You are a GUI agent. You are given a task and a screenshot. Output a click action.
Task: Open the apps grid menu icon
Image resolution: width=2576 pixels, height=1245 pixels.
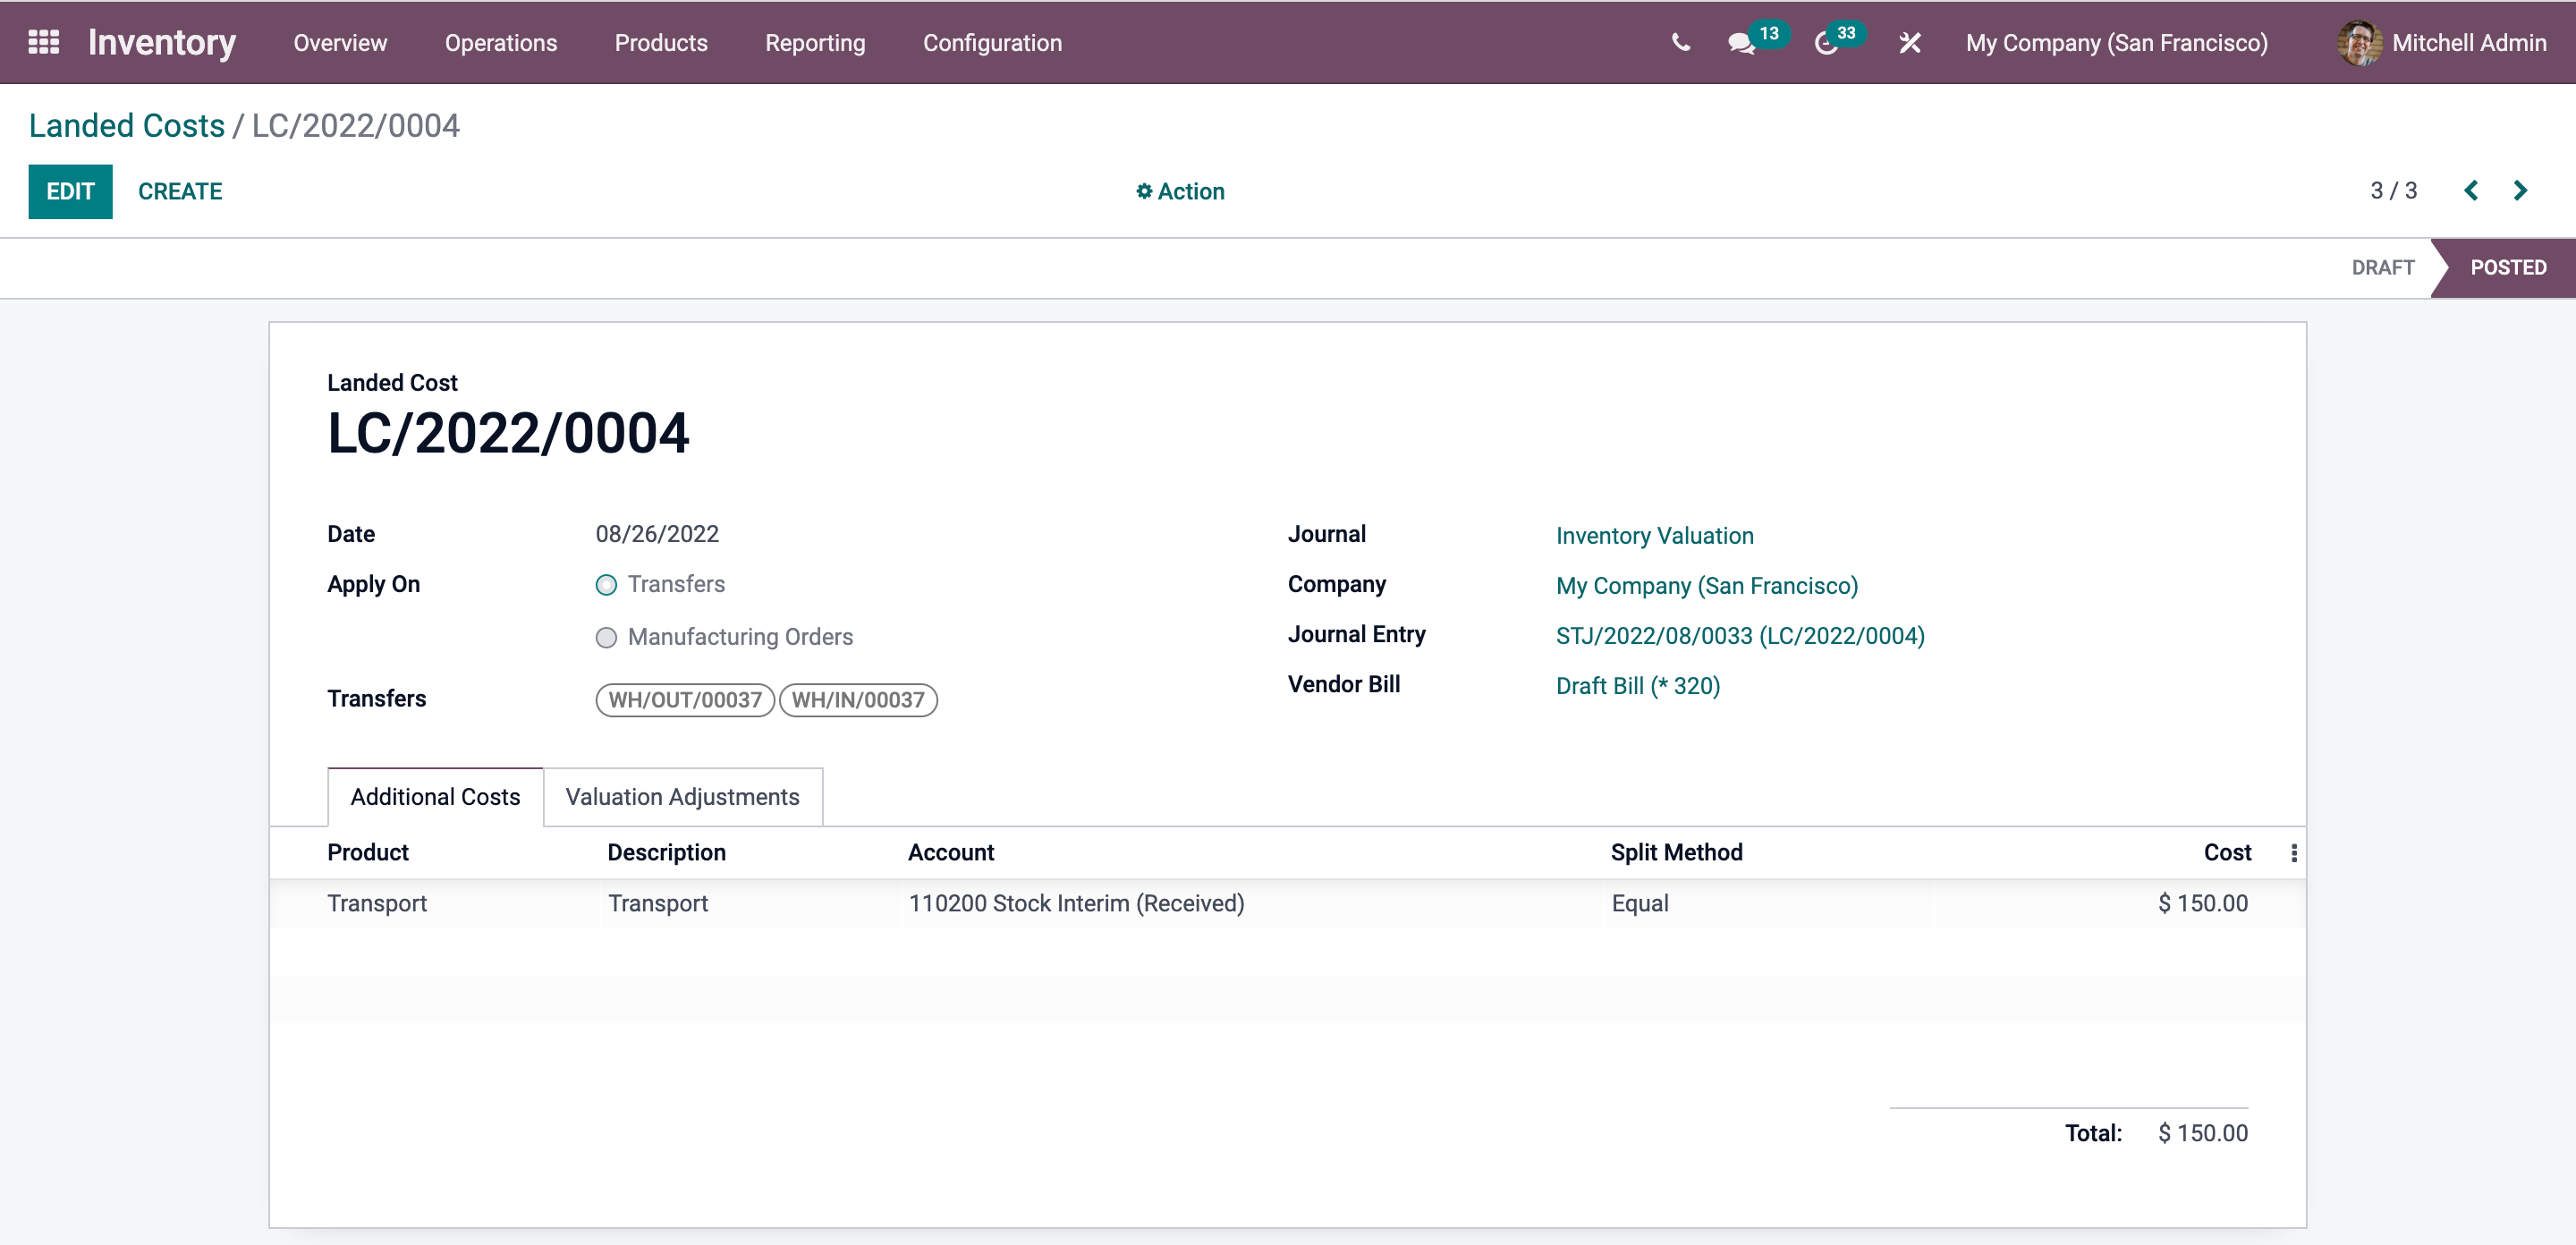pos(43,42)
